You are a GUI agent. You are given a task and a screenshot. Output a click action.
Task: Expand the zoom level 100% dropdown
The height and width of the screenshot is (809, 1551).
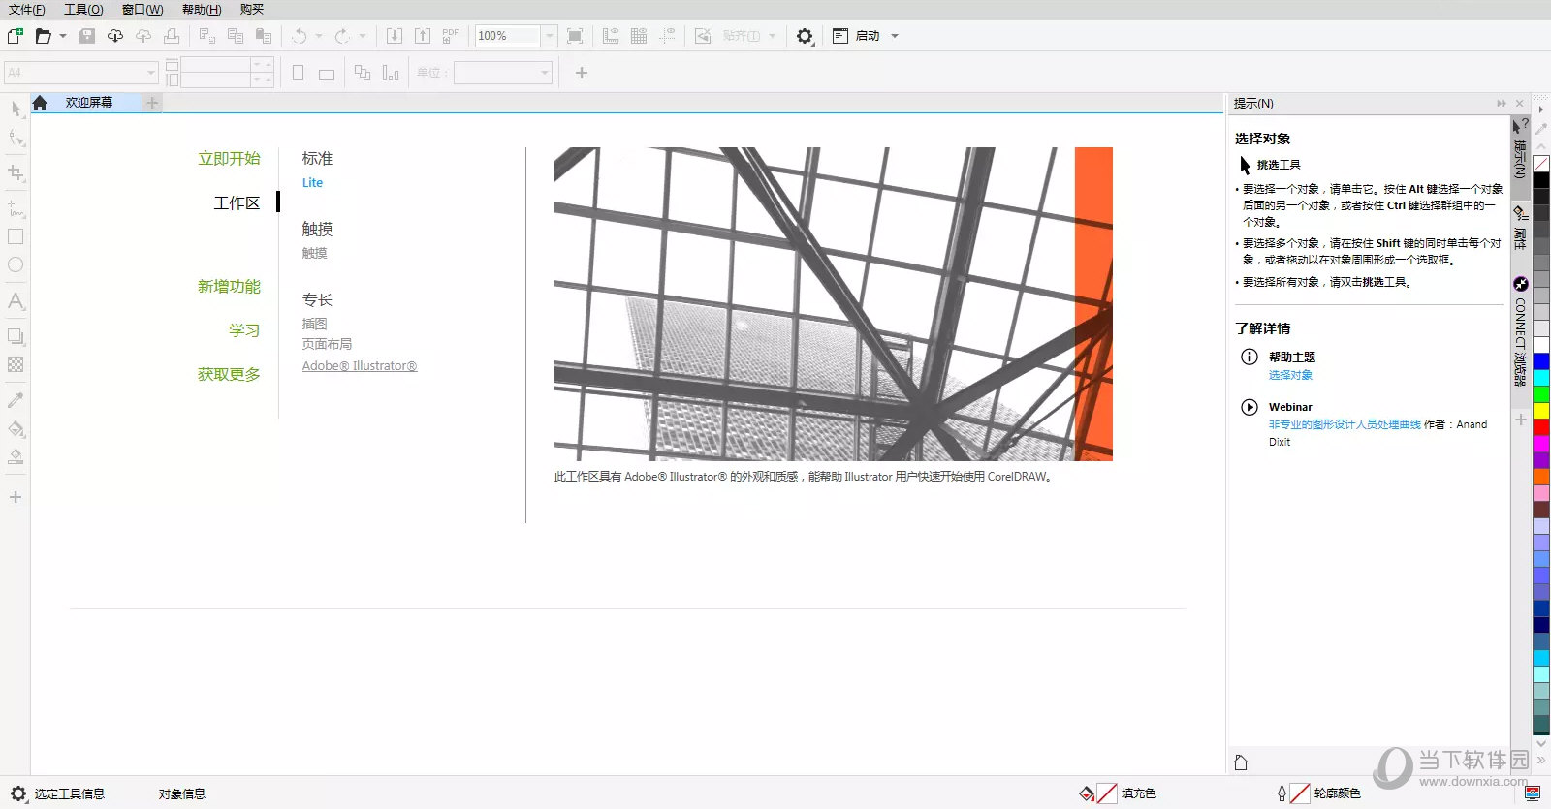549,36
